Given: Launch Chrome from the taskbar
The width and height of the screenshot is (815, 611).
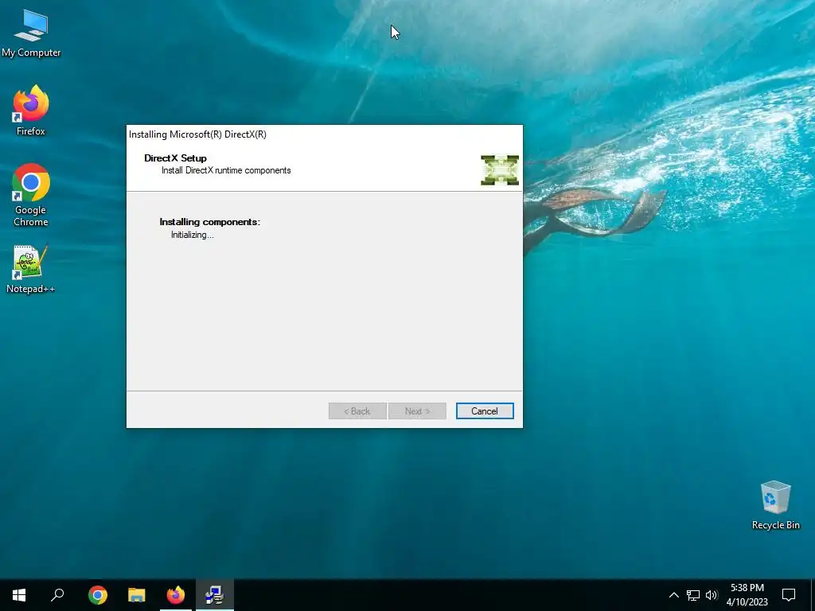Looking at the screenshot, I should tap(98, 595).
